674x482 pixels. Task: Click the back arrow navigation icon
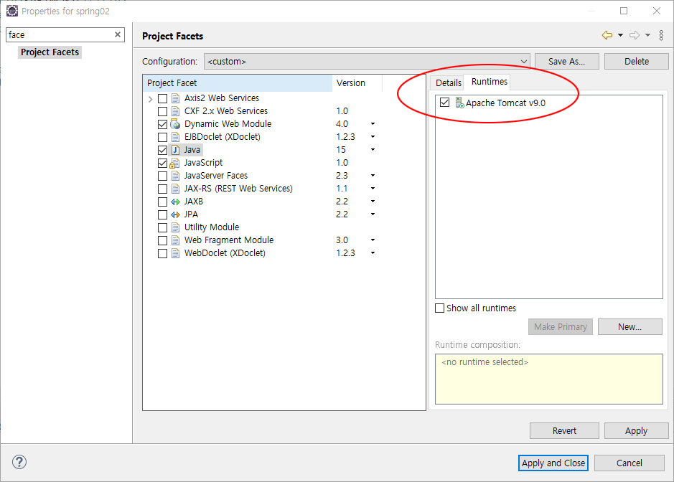point(607,35)
